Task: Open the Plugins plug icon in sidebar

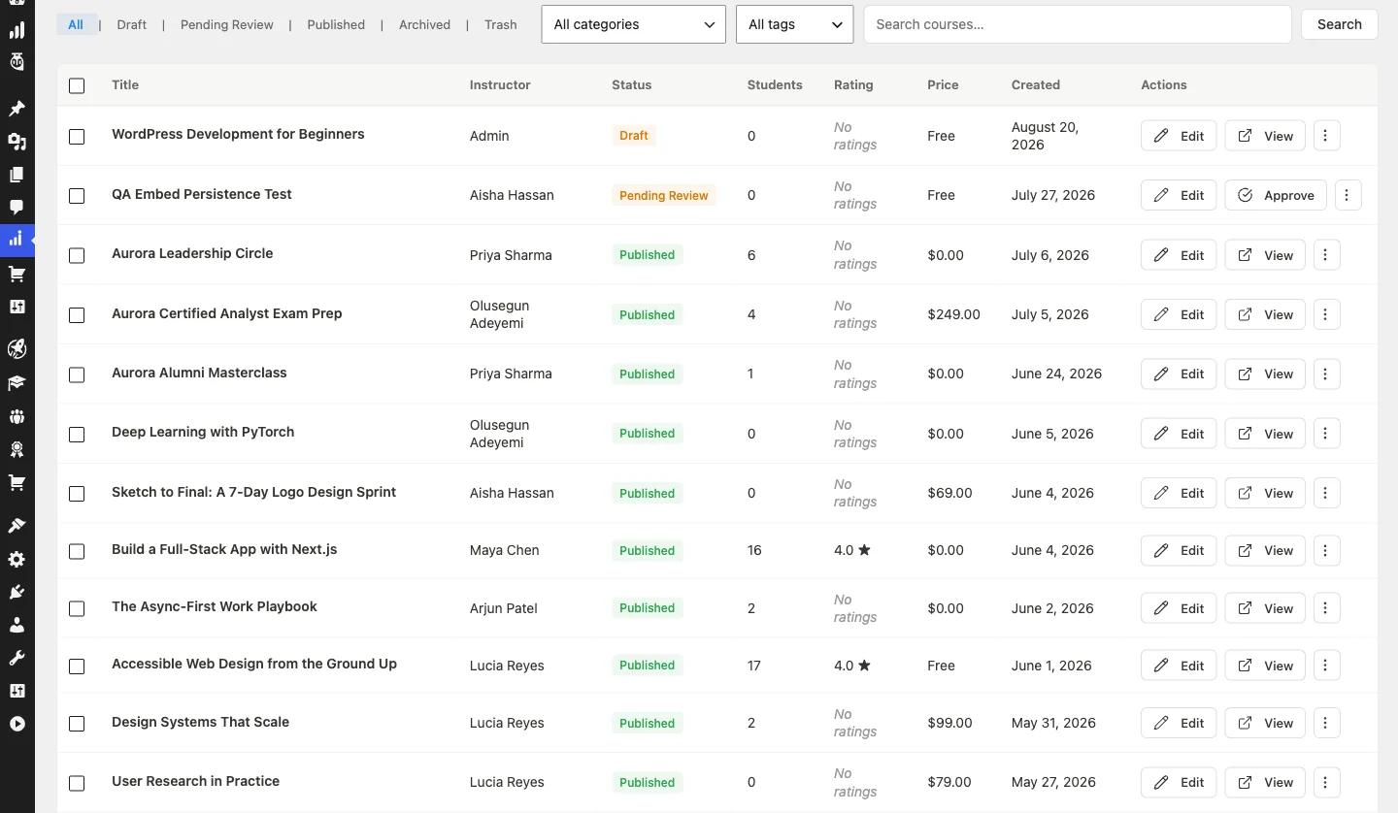Action: coord(17,592)
